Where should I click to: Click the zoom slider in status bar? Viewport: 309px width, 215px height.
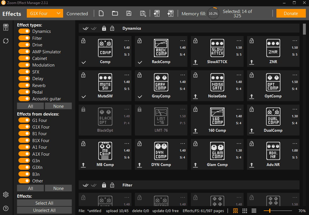click(270, 211)
